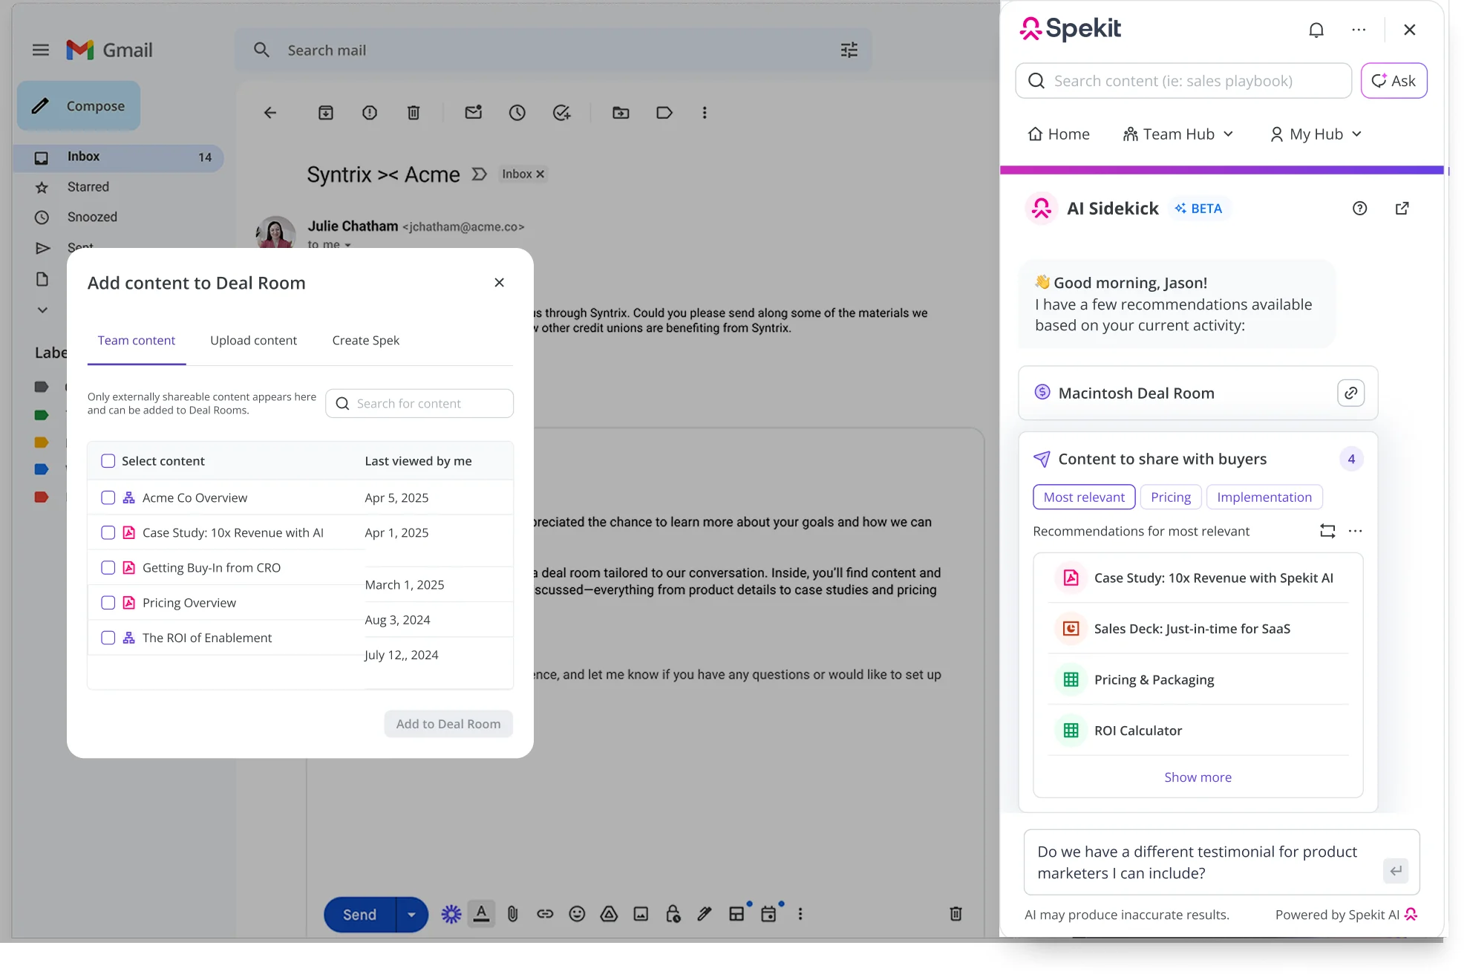1470x980 pixels.
Task: Switch to the Team content tab
Action: point(137,341)
